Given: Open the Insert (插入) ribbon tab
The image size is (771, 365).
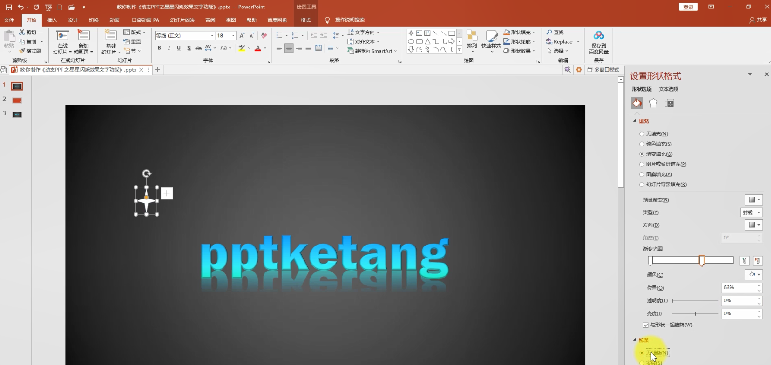Looking at the screenshot, I should pyautogui.click(x=52, y=20).
